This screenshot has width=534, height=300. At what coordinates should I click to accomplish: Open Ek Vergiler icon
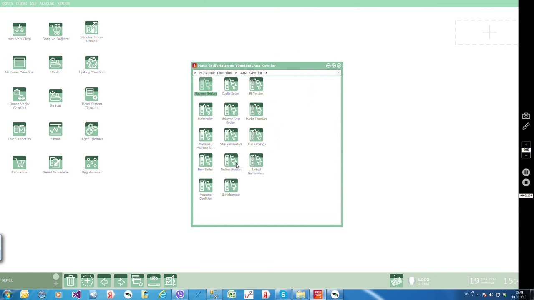click(x=256, y=87)
